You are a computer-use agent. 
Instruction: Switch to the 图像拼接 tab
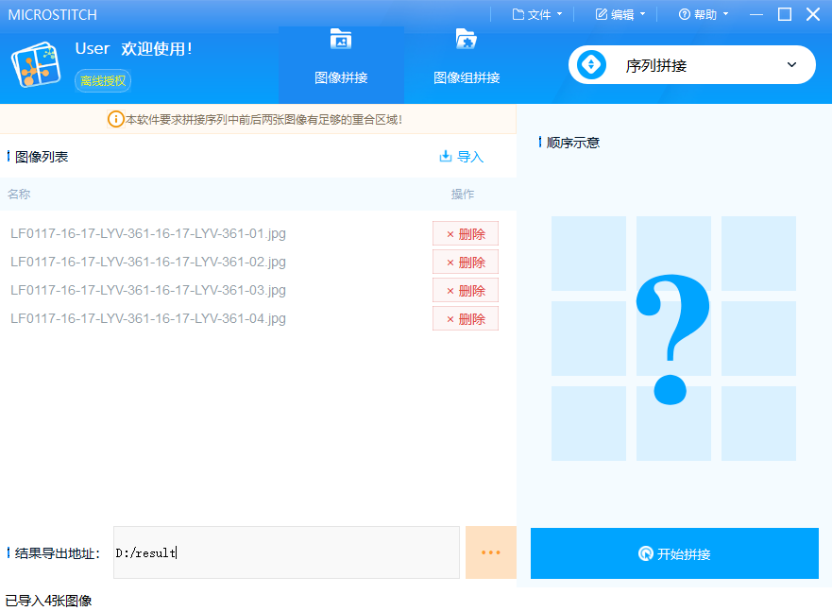(341, 65)
